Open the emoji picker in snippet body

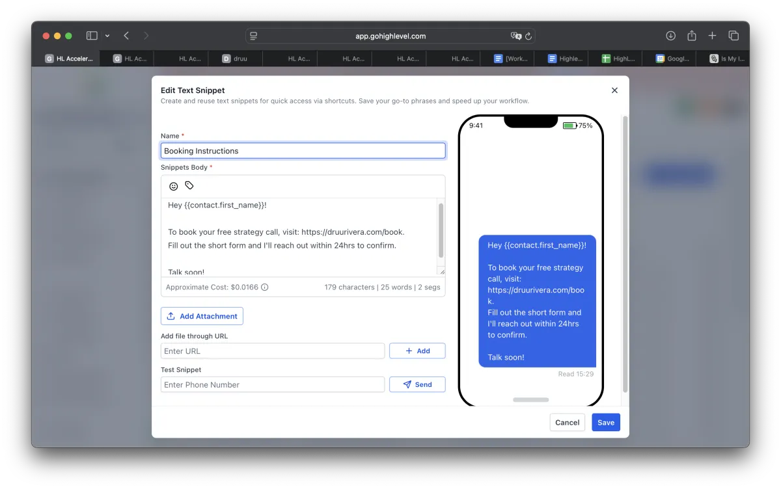174,186
